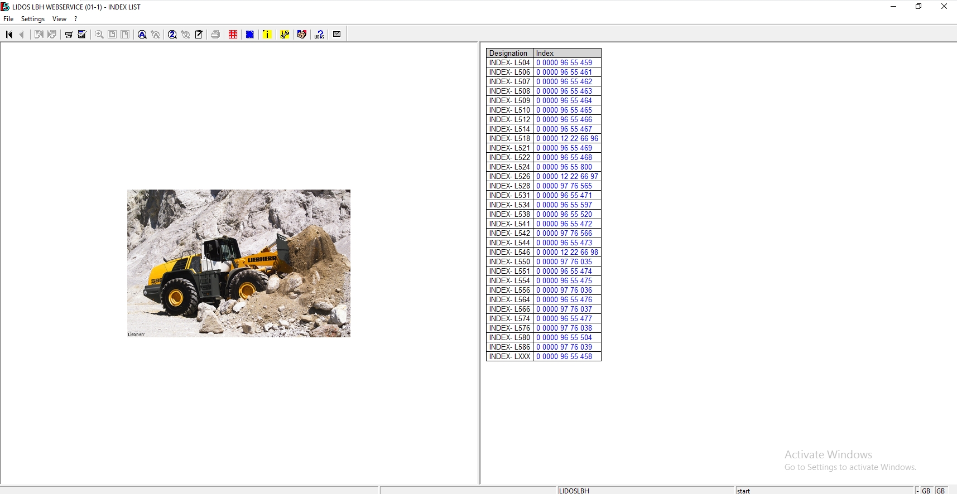957x494 pixels.
Task: Click the red grid icon
Action: coord(233,35)
